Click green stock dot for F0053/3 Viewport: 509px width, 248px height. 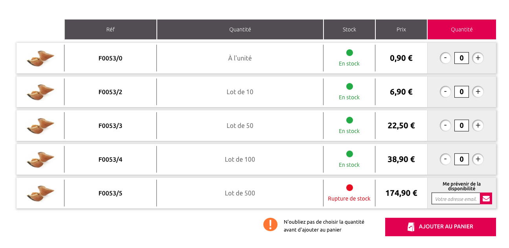(x=349, y=120)
